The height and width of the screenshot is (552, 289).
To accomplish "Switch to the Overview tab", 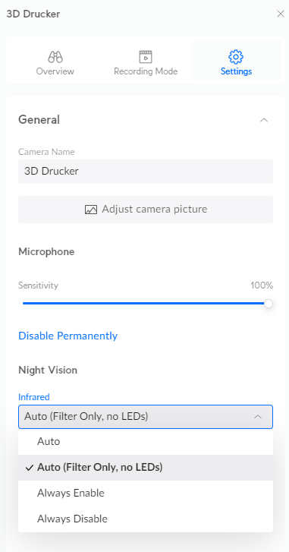I will tap(55, 60).
